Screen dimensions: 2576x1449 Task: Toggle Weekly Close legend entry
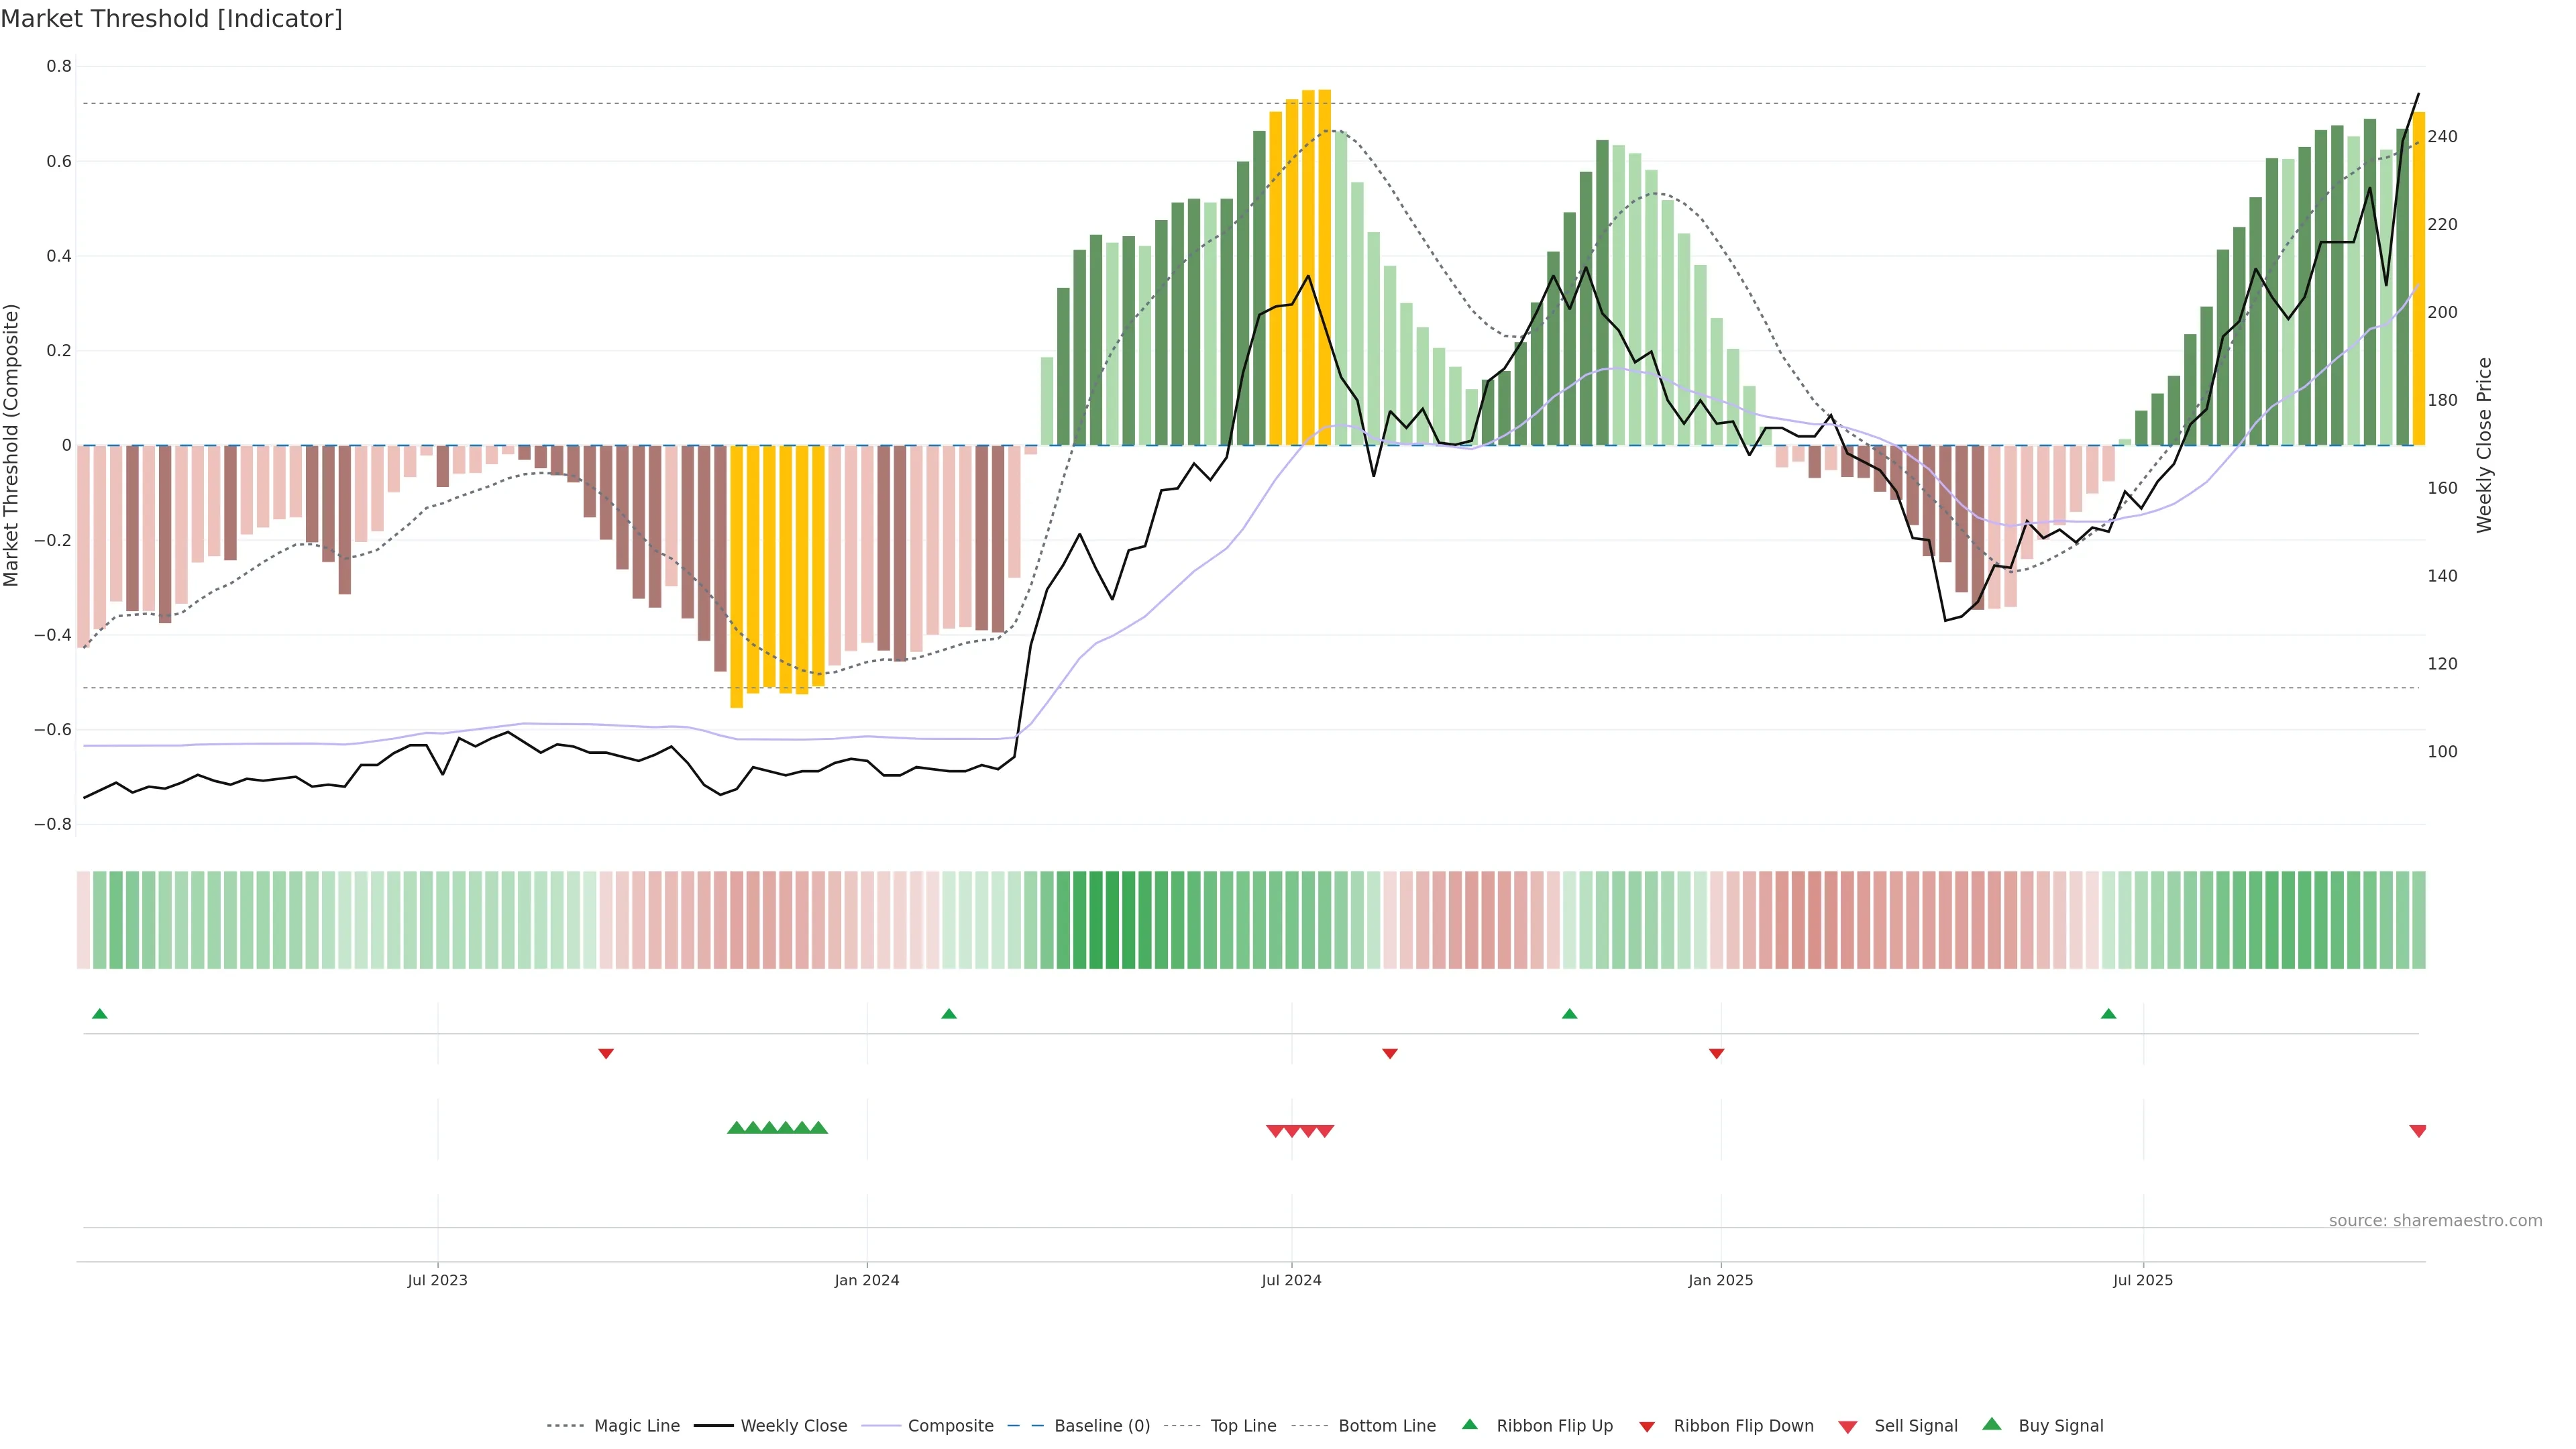[x=793, y=1426]
